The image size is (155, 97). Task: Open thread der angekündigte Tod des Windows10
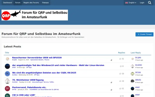click(58, 65)
